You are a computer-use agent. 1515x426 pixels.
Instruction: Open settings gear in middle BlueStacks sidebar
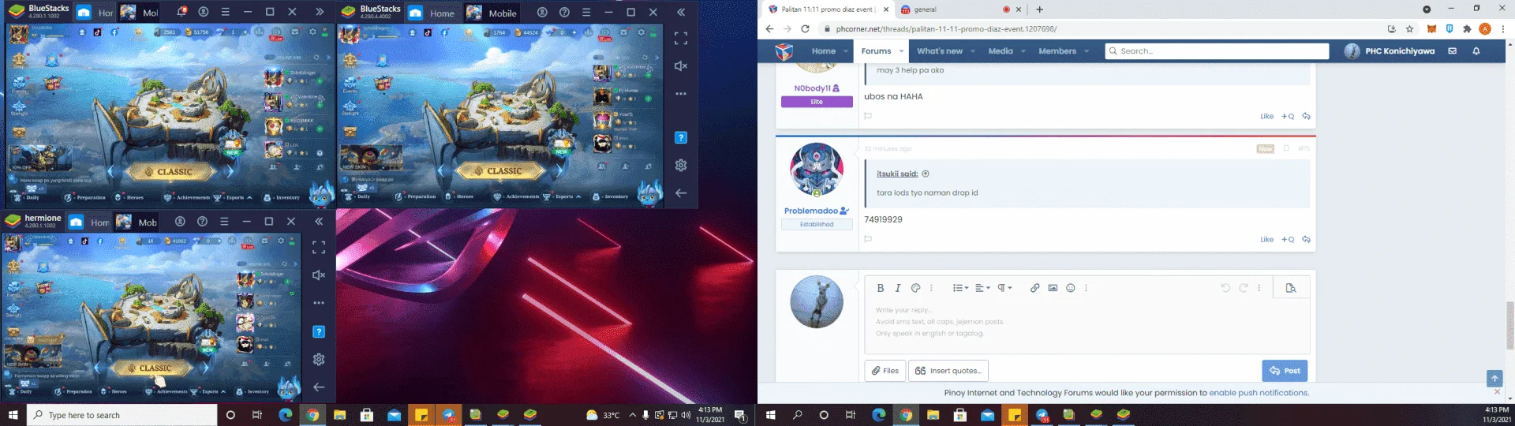coord(681,165)
